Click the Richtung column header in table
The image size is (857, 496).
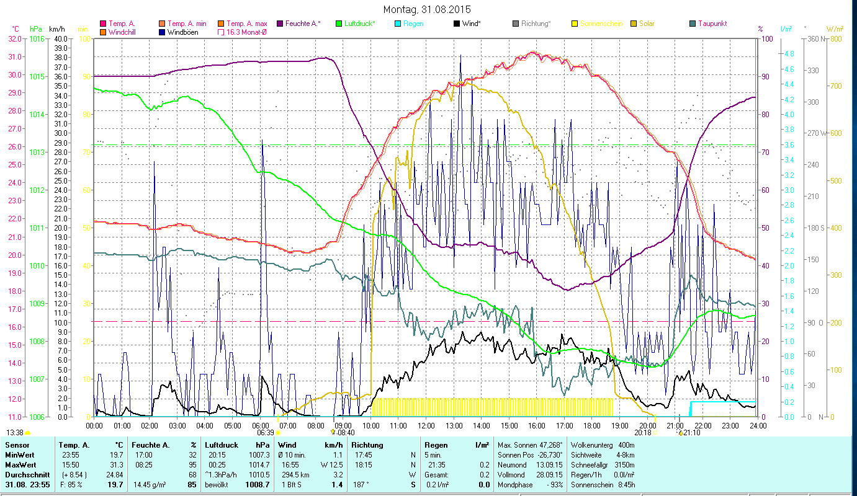367,445
